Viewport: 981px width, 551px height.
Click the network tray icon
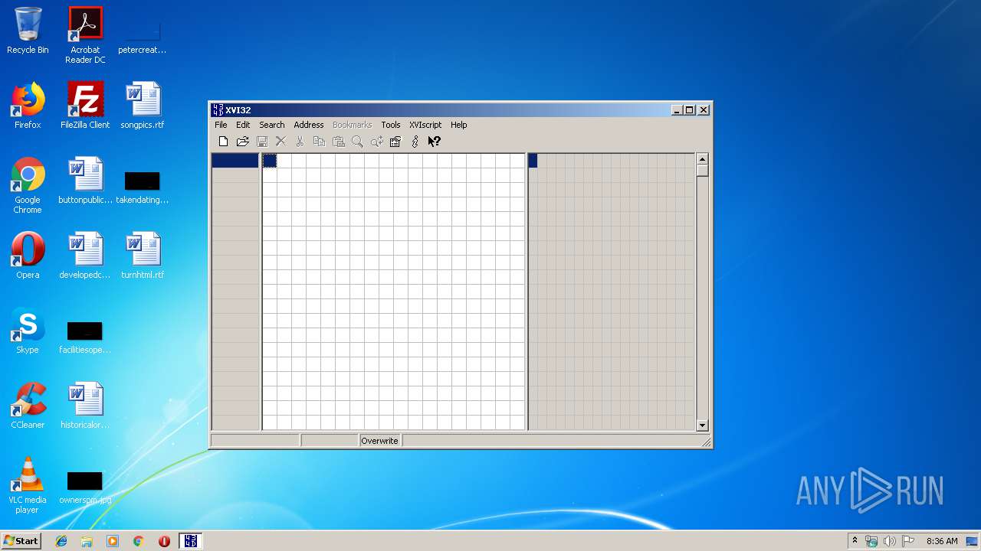click(x=871, y=541)
